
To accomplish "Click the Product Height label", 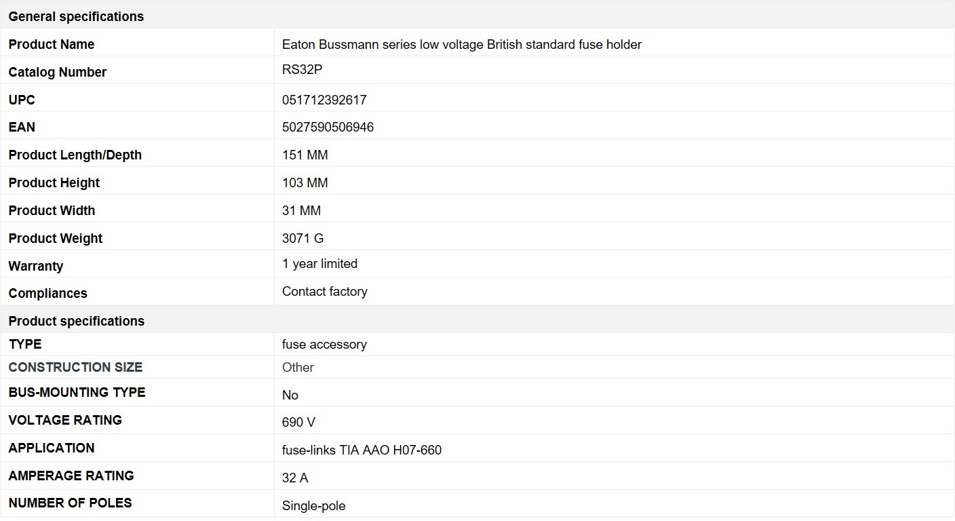I will (54, 182).
